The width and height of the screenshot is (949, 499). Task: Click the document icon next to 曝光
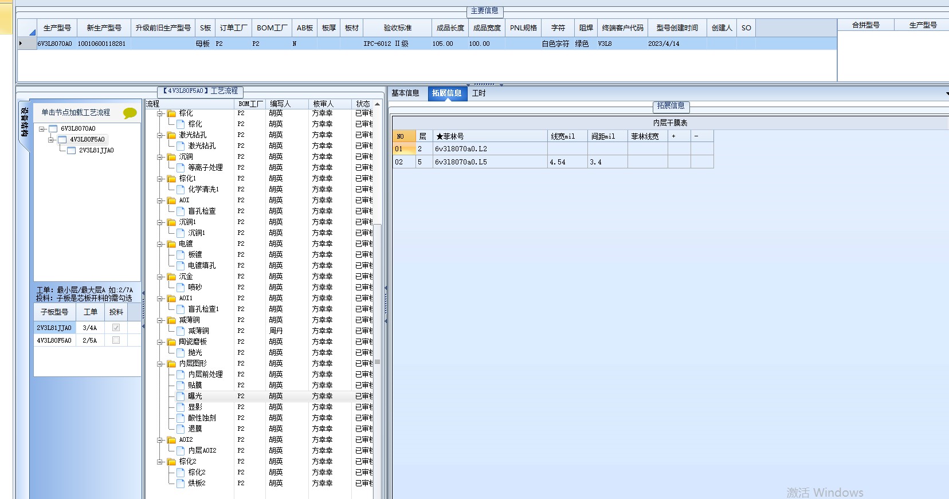(x=181, y=396)
